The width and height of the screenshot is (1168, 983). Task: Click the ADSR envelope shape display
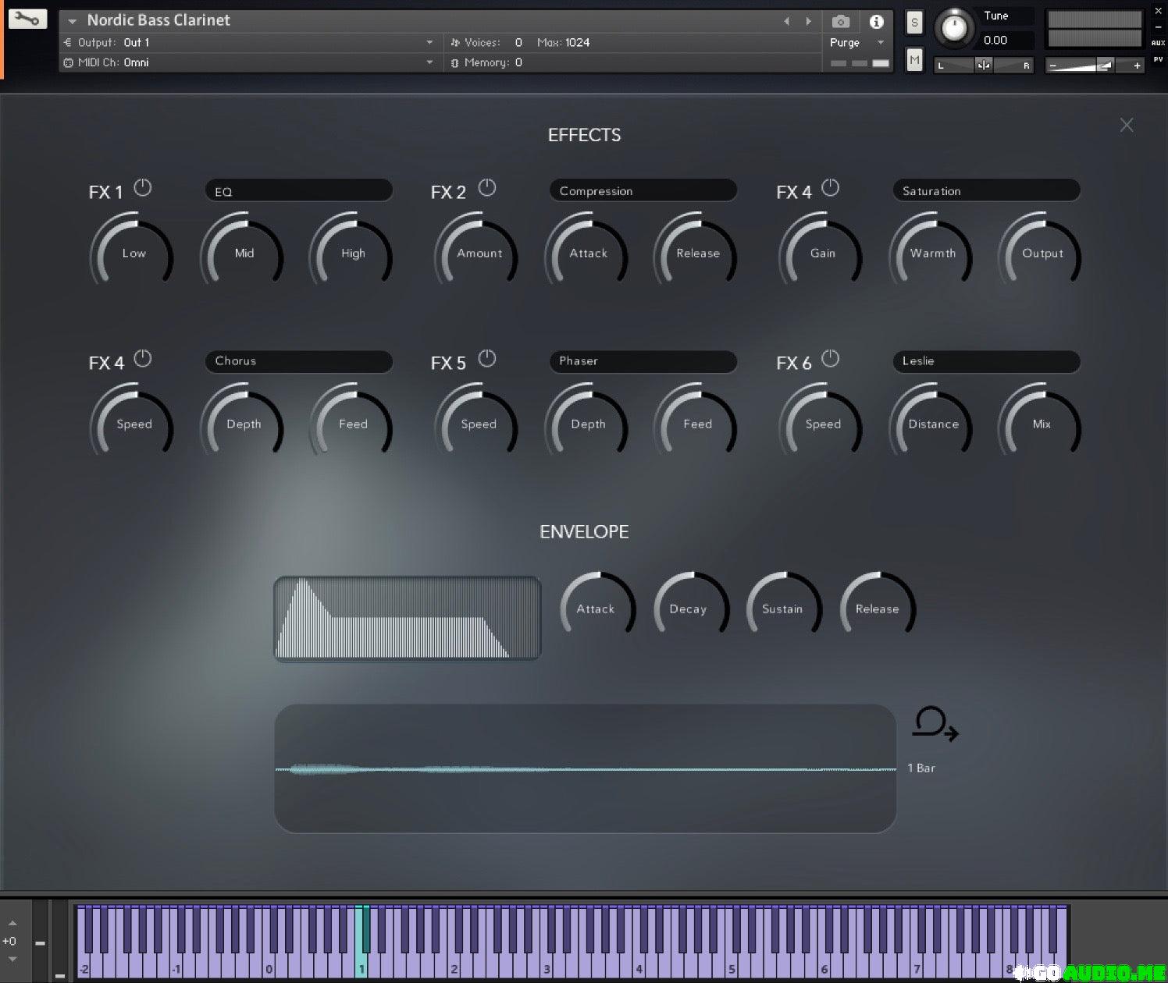407,619
